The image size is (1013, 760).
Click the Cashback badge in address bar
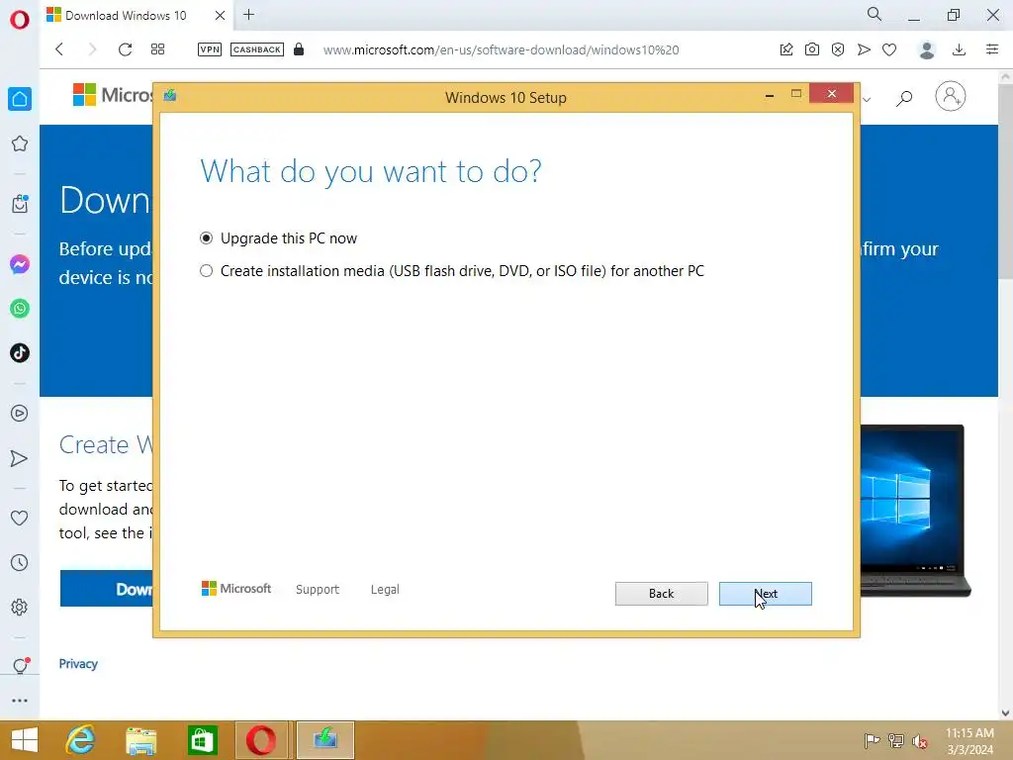click(x=257, y=49)
